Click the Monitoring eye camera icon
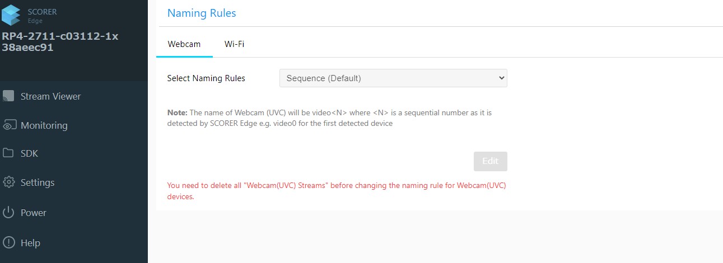The width and height of the screenshot is (723, 263). pos(9,125)
